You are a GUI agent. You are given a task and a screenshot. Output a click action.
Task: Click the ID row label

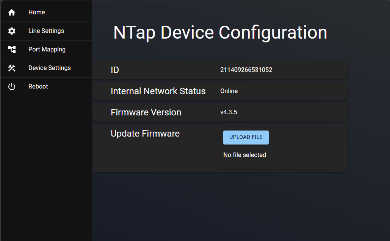tap(115, 70)
